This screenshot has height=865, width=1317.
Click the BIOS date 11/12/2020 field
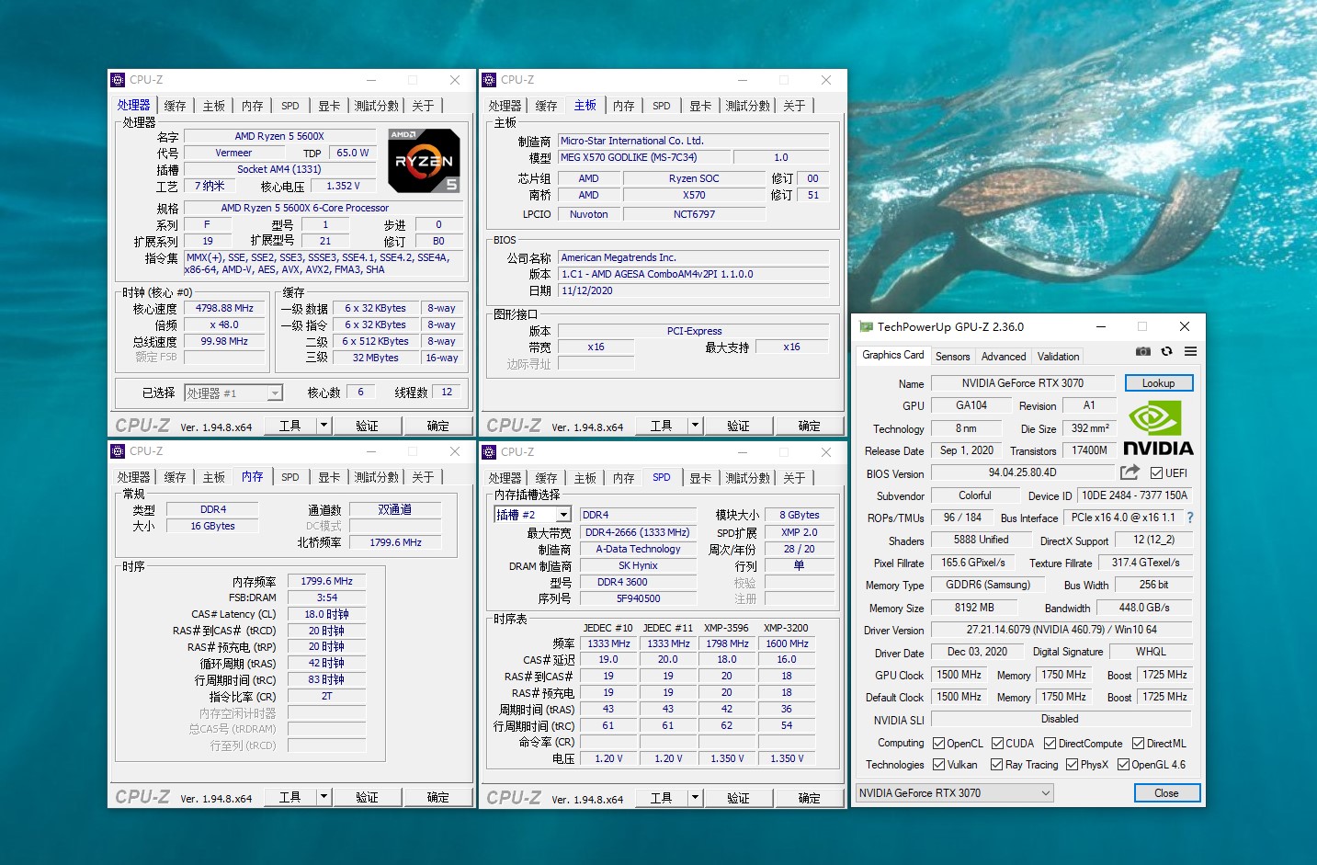(x=694, y=290)
